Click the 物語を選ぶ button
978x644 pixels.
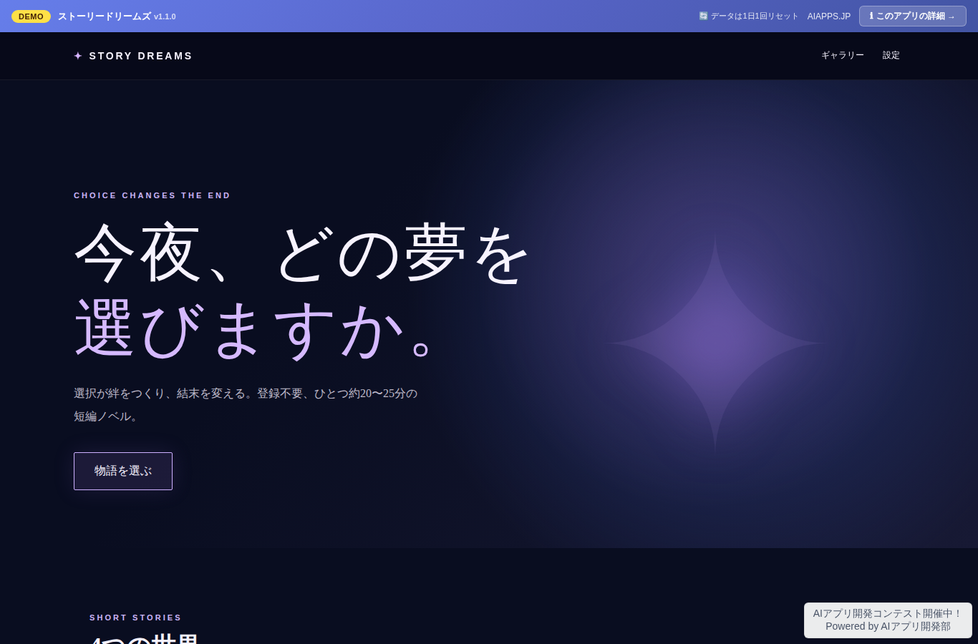tap(123, 471)
